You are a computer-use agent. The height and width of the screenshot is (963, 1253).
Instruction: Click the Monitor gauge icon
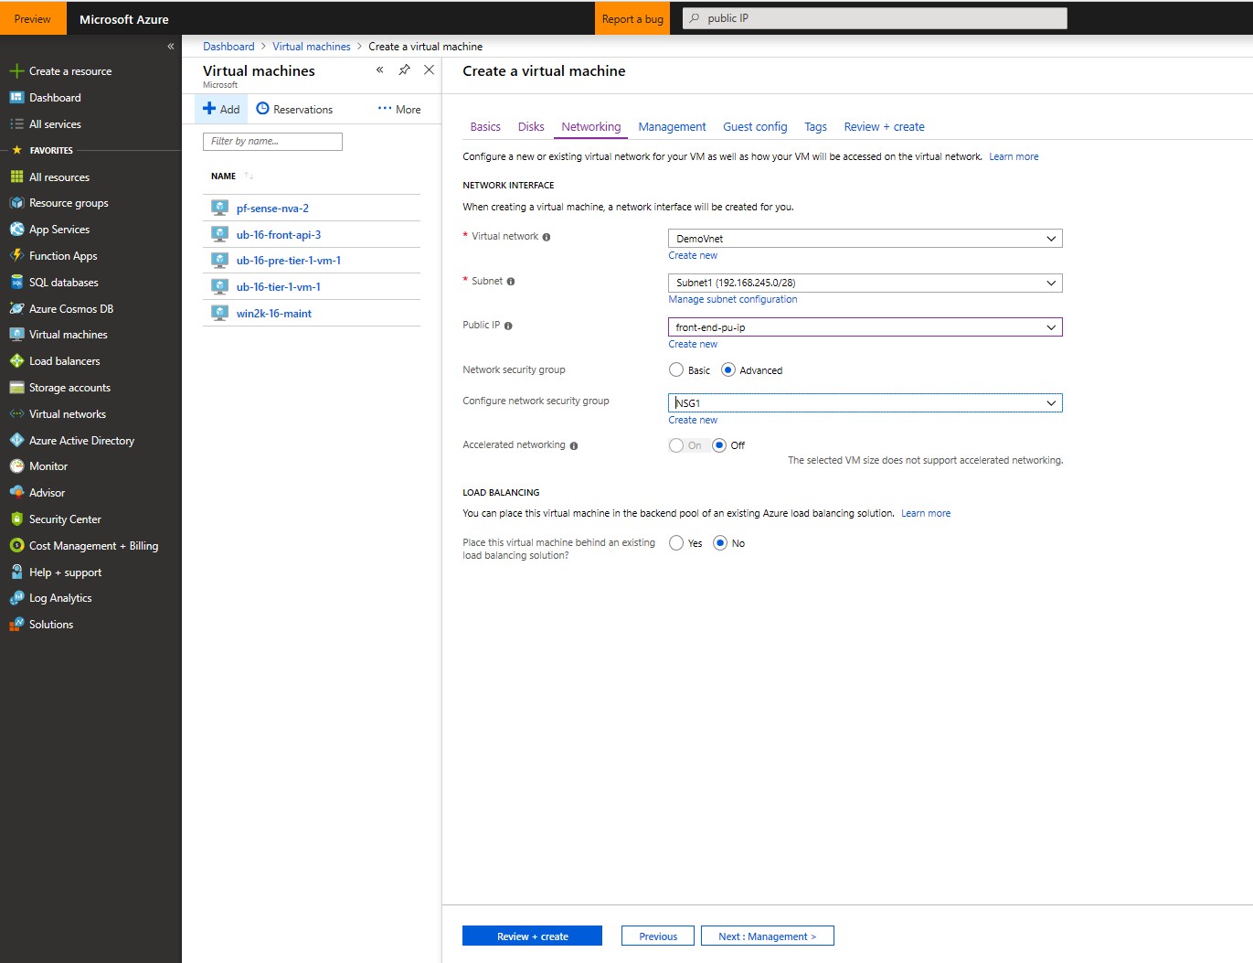[16, 466]
